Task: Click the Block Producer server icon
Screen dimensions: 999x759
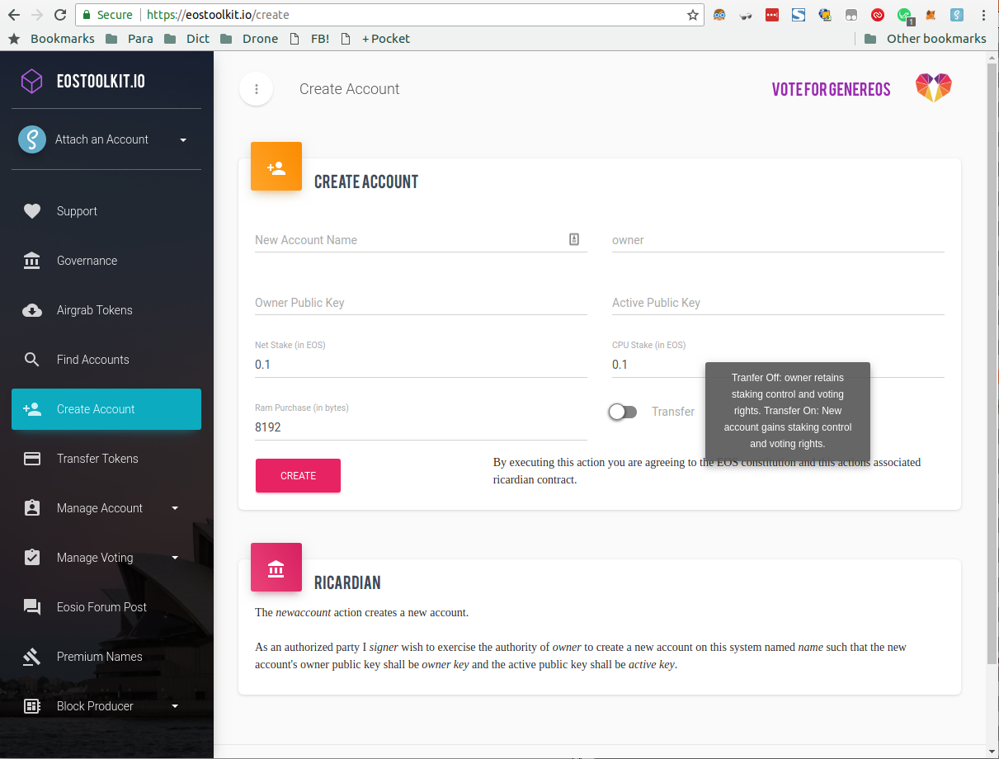Action: [32, 706]
